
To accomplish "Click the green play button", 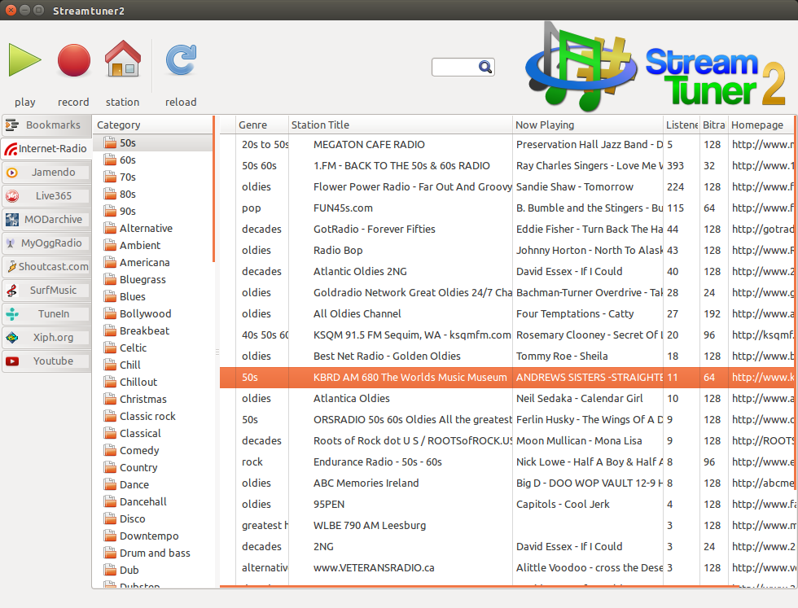I will [25, 61].
